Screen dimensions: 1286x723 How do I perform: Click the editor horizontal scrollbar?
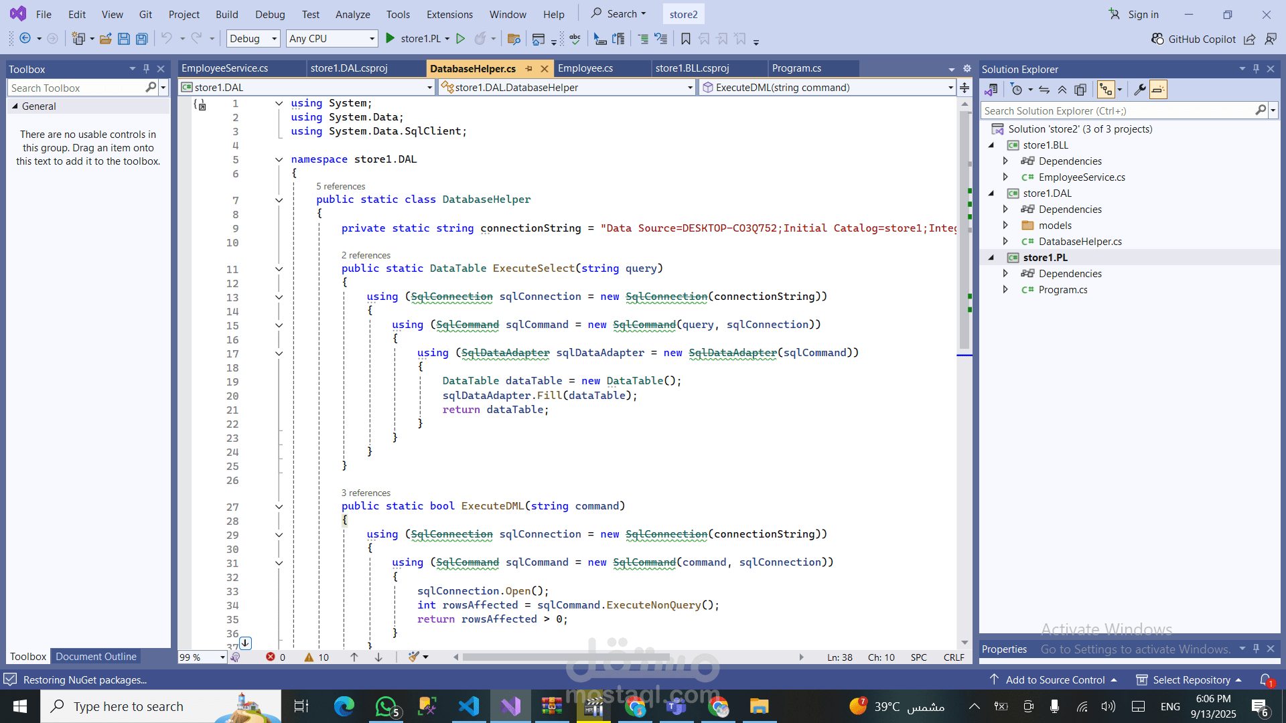[566, 657]
